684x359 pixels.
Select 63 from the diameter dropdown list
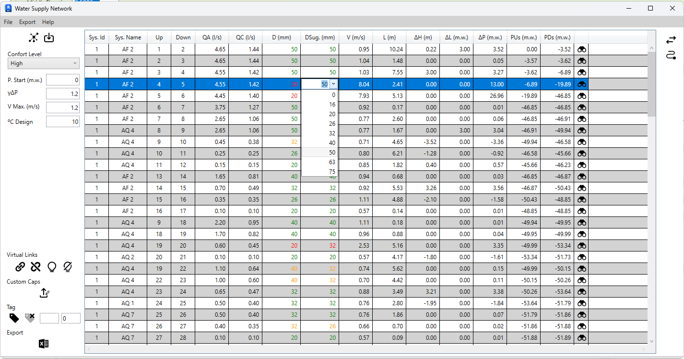332,162
